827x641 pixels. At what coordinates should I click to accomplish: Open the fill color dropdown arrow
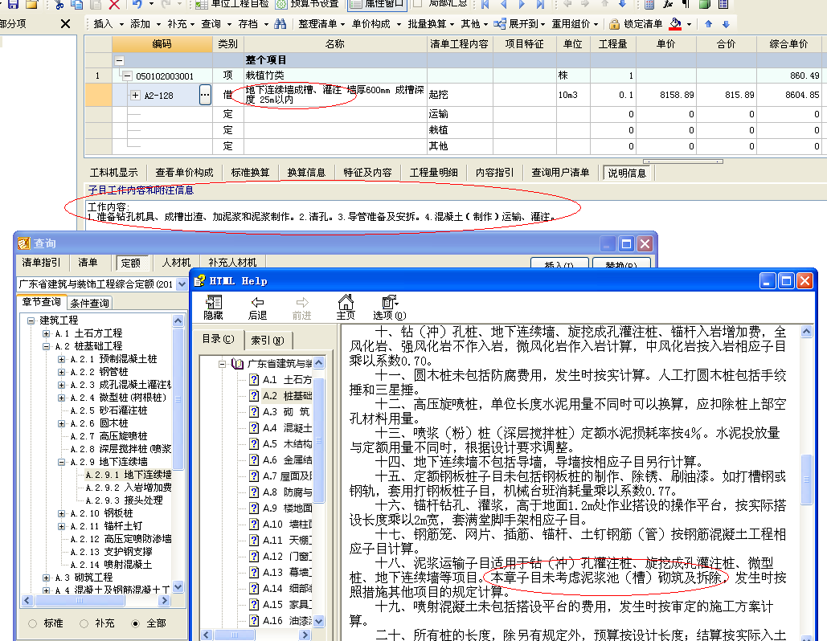(x=689, y=24)
